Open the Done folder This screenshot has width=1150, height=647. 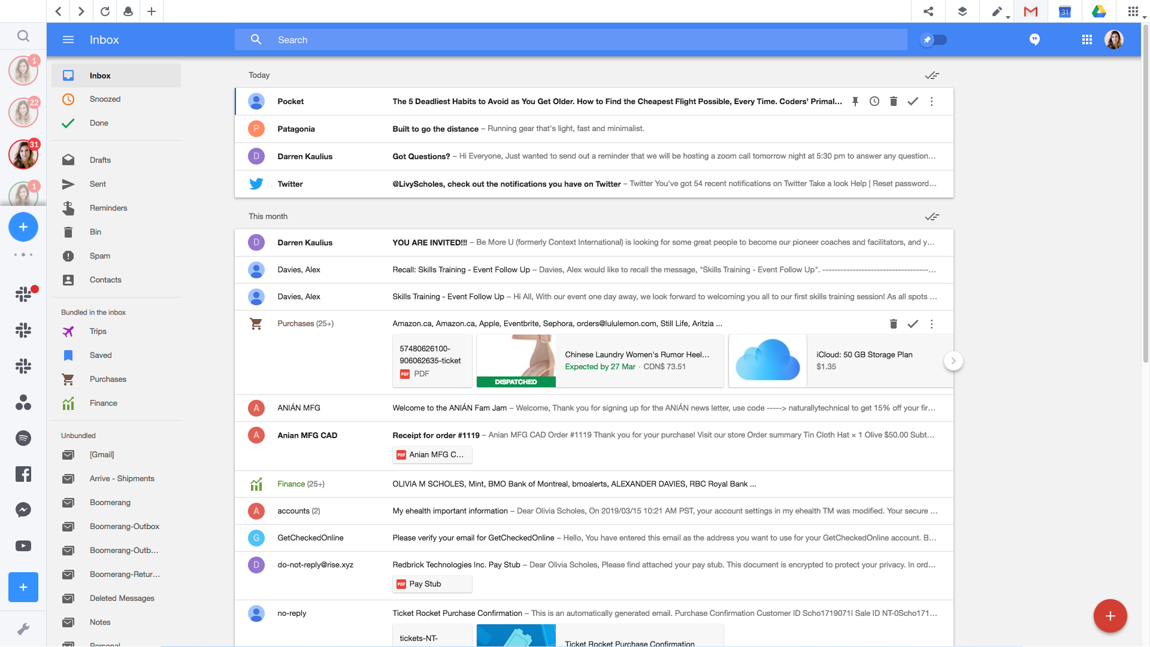116,123
